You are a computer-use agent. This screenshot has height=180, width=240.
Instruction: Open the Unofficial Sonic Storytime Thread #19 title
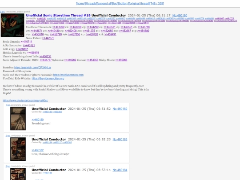coord(58,16)
